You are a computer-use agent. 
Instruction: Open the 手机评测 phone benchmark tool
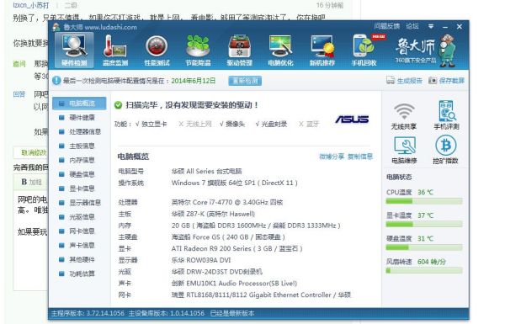pos(446,115)
